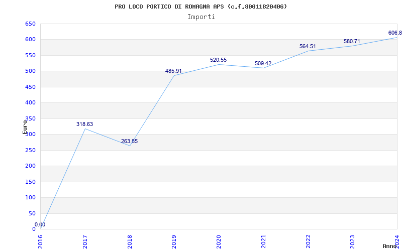Select the 450 y-axis tick label

click(30, 87)
